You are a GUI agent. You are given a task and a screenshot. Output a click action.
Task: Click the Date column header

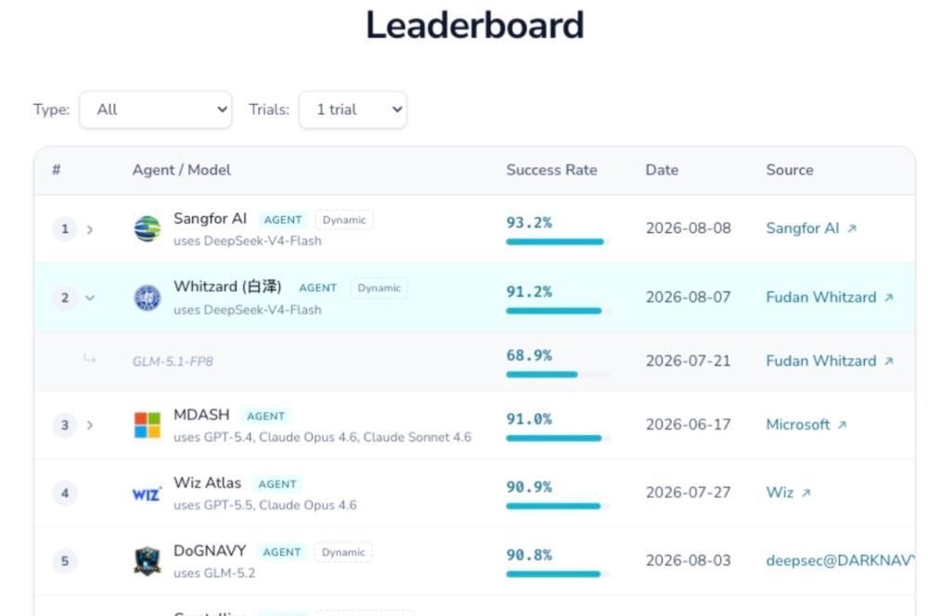pyautogui.click(x=662, y=170)
